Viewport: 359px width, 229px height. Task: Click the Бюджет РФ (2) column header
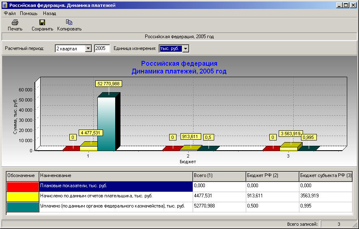[x=272, y=176]
